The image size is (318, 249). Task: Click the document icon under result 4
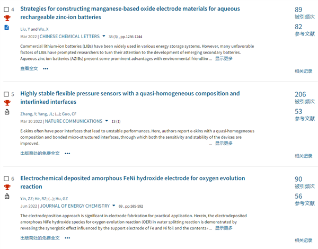(x=7, y=28)
